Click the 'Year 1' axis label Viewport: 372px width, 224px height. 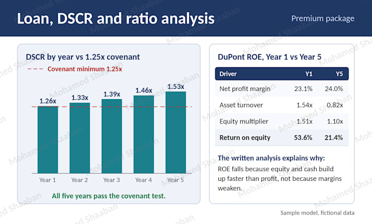pyautogui.click(x=48, y=180)
